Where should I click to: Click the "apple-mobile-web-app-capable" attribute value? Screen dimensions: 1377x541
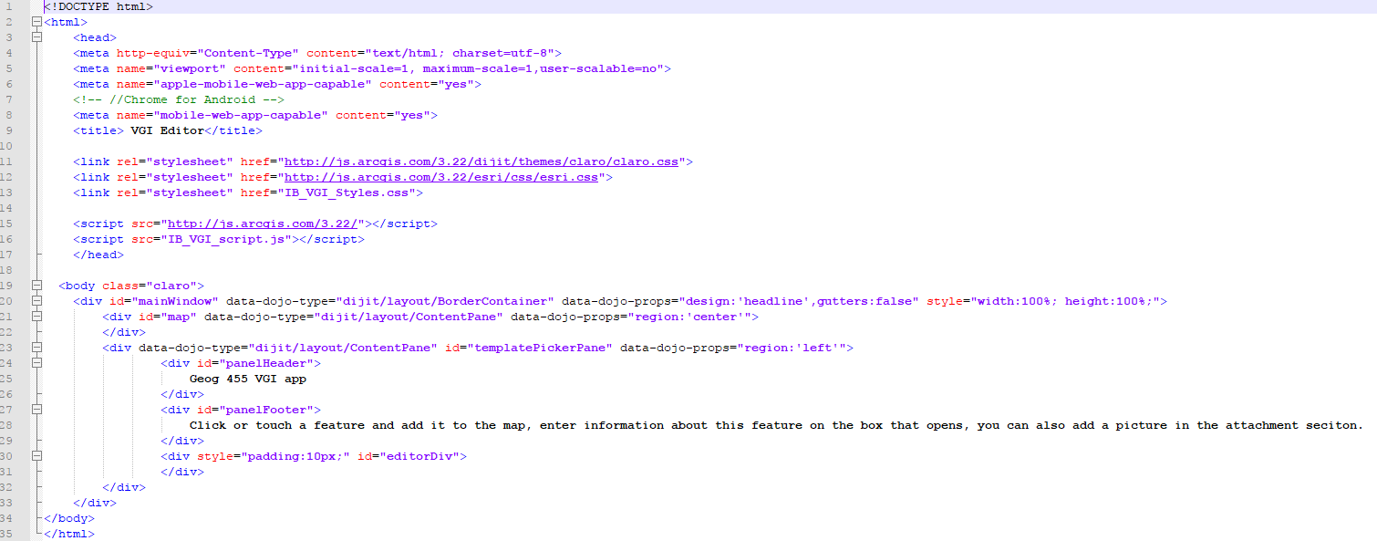pos(263,84)
